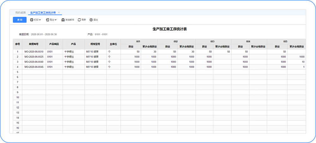The width and height of the screenshot is (316, 143).
Task: Select the 生产加工单工序统计表 tab
Action: click(42, 13)
